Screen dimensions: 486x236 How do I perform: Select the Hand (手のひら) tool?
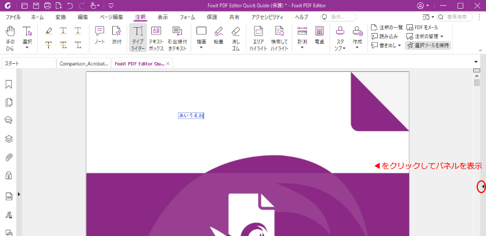10,38
